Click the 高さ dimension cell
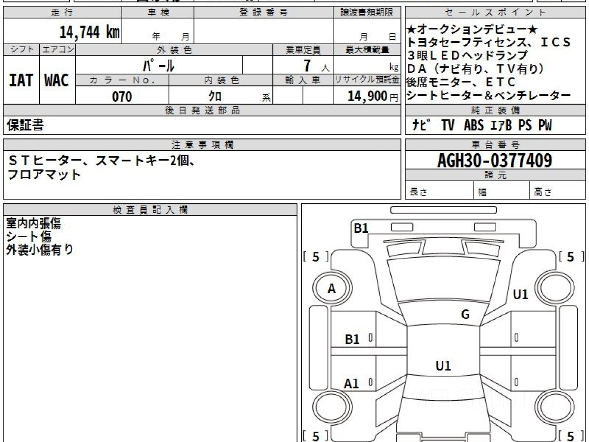Screen dimensions: 589x442 click(x=558, y=191)
